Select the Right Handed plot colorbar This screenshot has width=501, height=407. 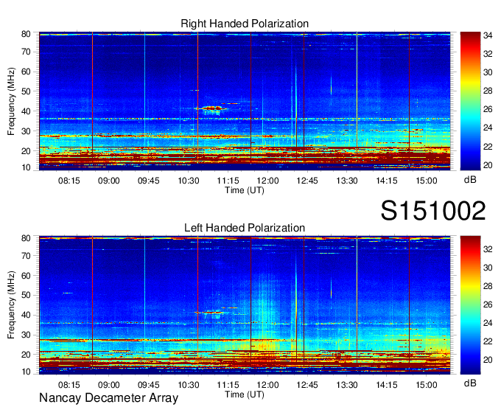pos(470,101)
